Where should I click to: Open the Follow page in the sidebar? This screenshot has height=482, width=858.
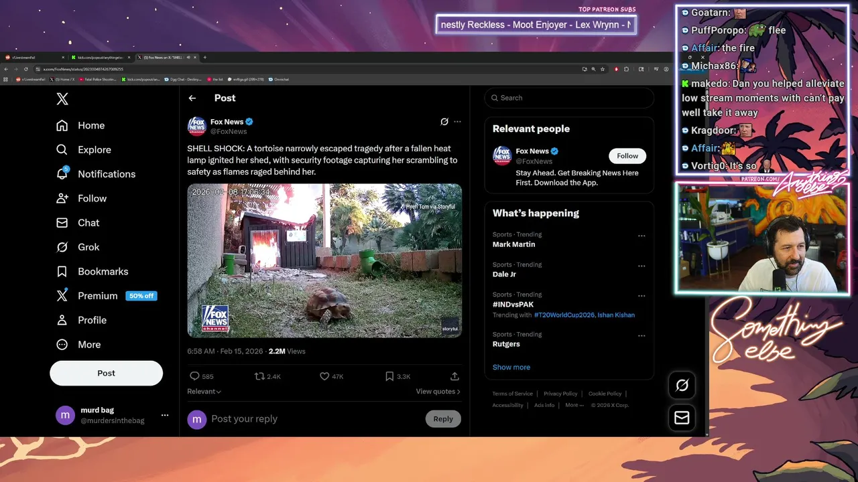click(x=81, y=198)
